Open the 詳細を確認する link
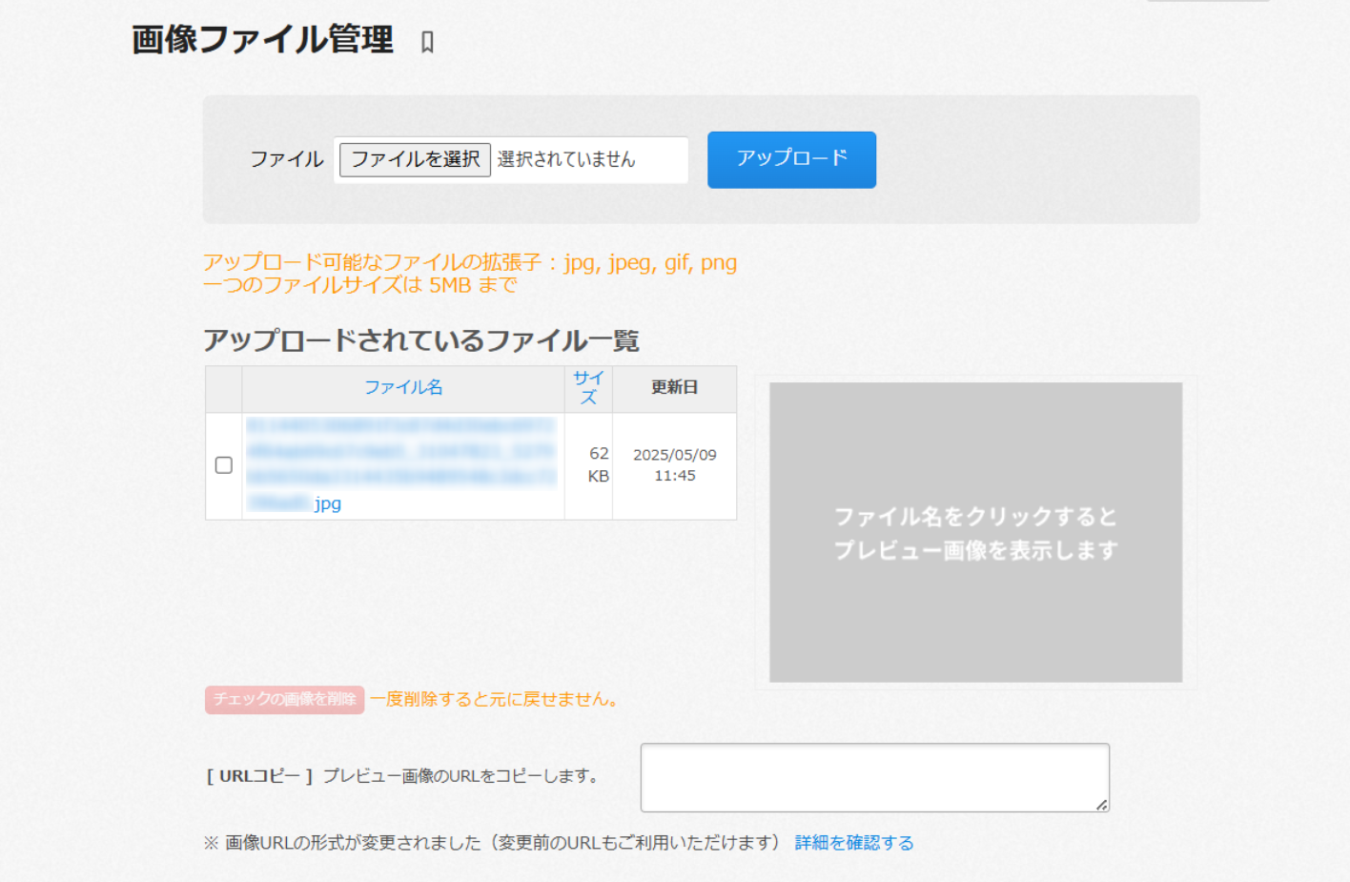 [x=853, y=843]
